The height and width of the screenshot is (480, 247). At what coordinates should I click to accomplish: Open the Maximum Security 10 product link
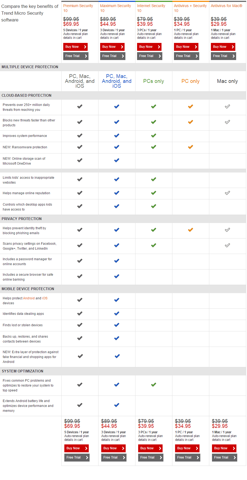[x=115, y=8]
